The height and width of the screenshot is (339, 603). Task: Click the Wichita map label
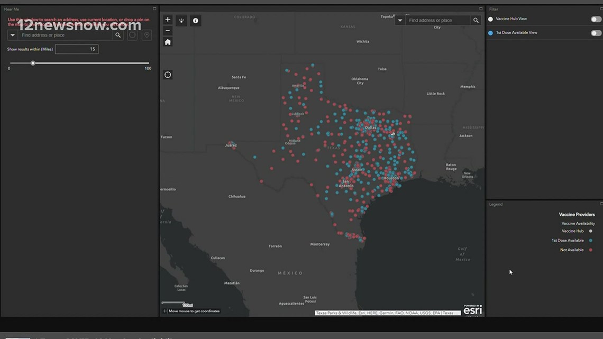pyautogui.click(x=363, y=41)
